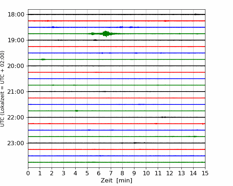Click x-axis tick label 8
Viewport: 233px width, 186px height.
click(123, 173)
